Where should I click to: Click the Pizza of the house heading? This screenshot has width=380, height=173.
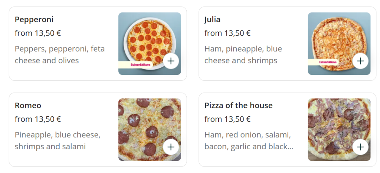pyautogui.click(x=238, y=106)
